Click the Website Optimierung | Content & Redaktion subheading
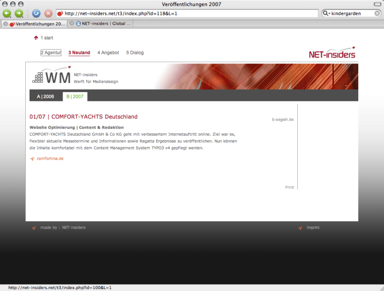The image size is (384, 291). [x=77, y=128]
